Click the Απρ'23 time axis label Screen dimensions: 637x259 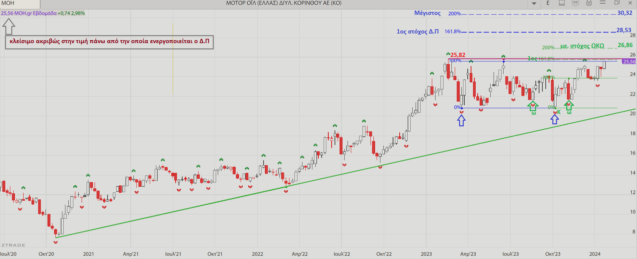[468, 254]
